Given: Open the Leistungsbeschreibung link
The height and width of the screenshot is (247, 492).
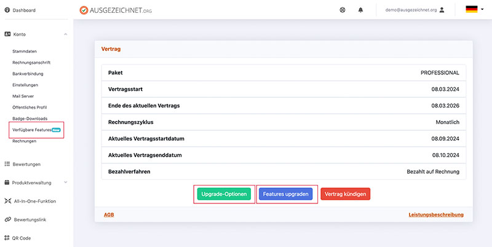Looking at the screenshot, I should [x=435, y=214].
